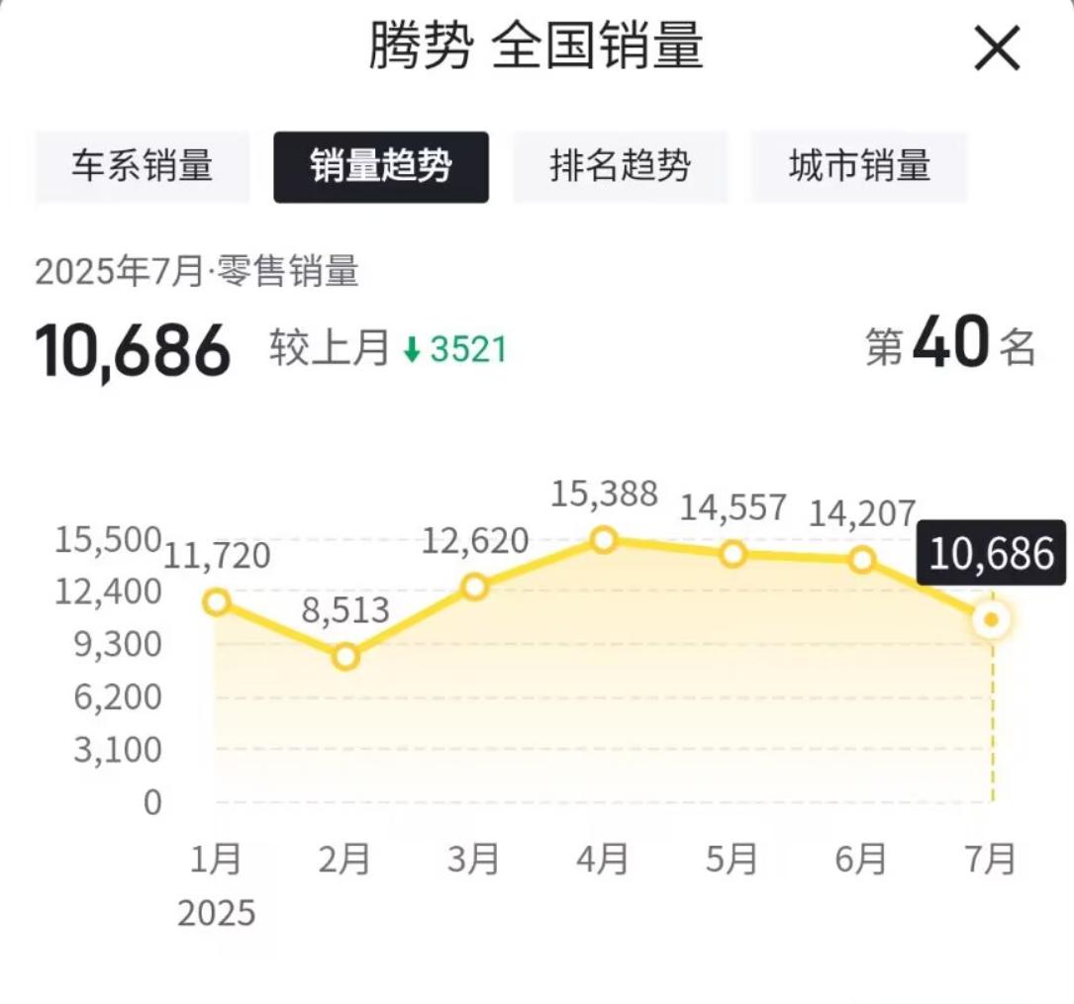Click the 6,200 y-axis label
Image resolution: width=1074 pixels, height=1004 pixels.
pos(118,697)
